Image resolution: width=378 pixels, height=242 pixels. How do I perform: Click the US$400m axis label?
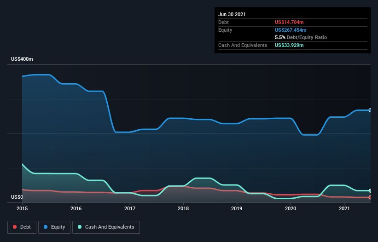(x=22, y=59)
